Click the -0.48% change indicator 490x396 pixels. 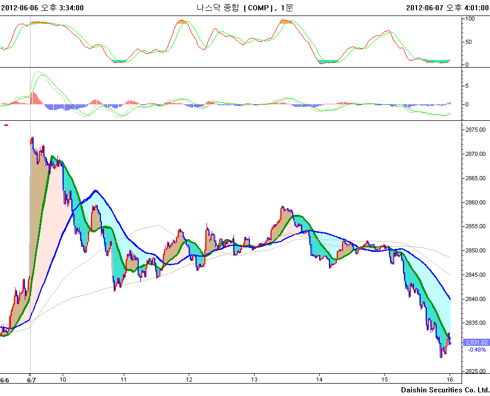tap(477, 350)
